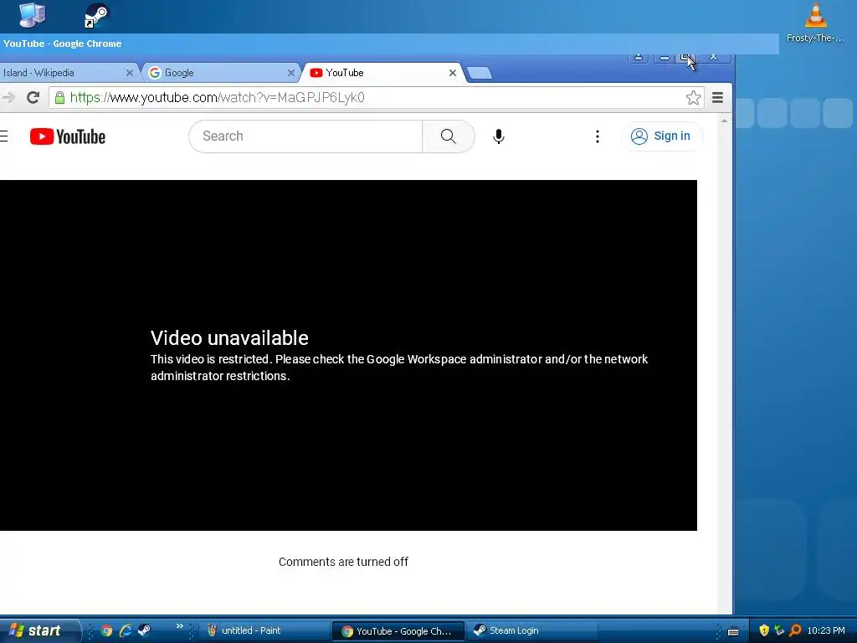Open the YouTube guide hamburger menu

pos(4,136)
